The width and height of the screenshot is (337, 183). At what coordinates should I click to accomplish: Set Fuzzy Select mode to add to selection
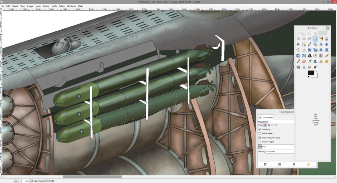[269, 125]
